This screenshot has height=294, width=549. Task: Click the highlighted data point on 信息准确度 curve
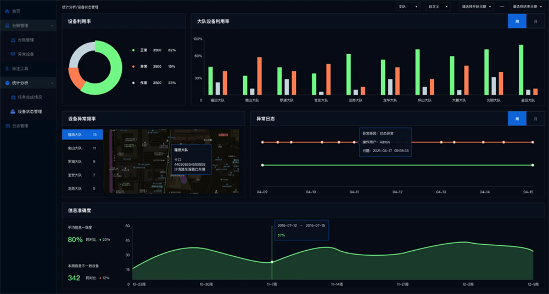click(272, 262)
